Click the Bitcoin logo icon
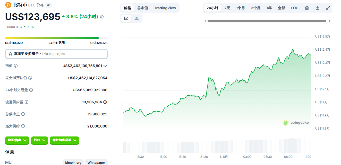Screen dimensions: 341x165 click(x=8, y=5)
